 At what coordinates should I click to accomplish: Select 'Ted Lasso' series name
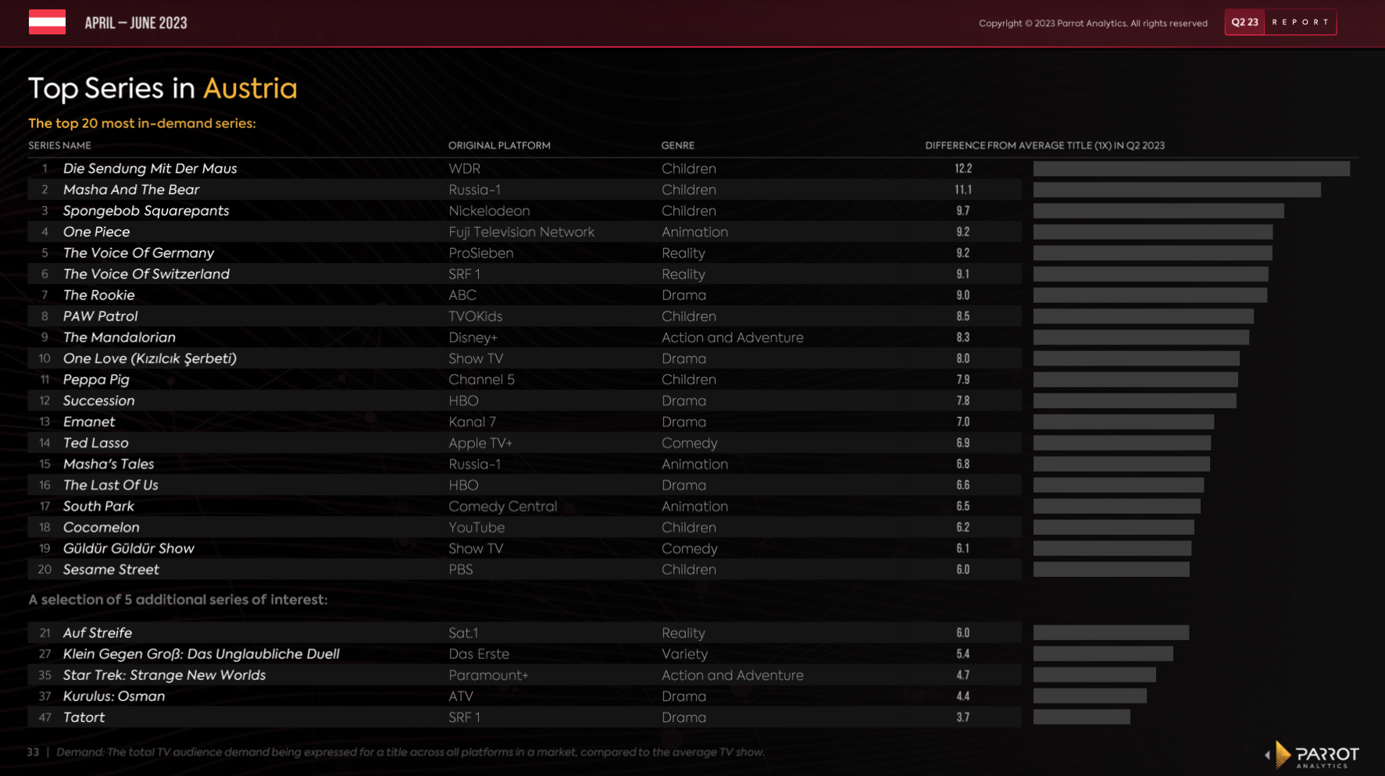[96, 443]
